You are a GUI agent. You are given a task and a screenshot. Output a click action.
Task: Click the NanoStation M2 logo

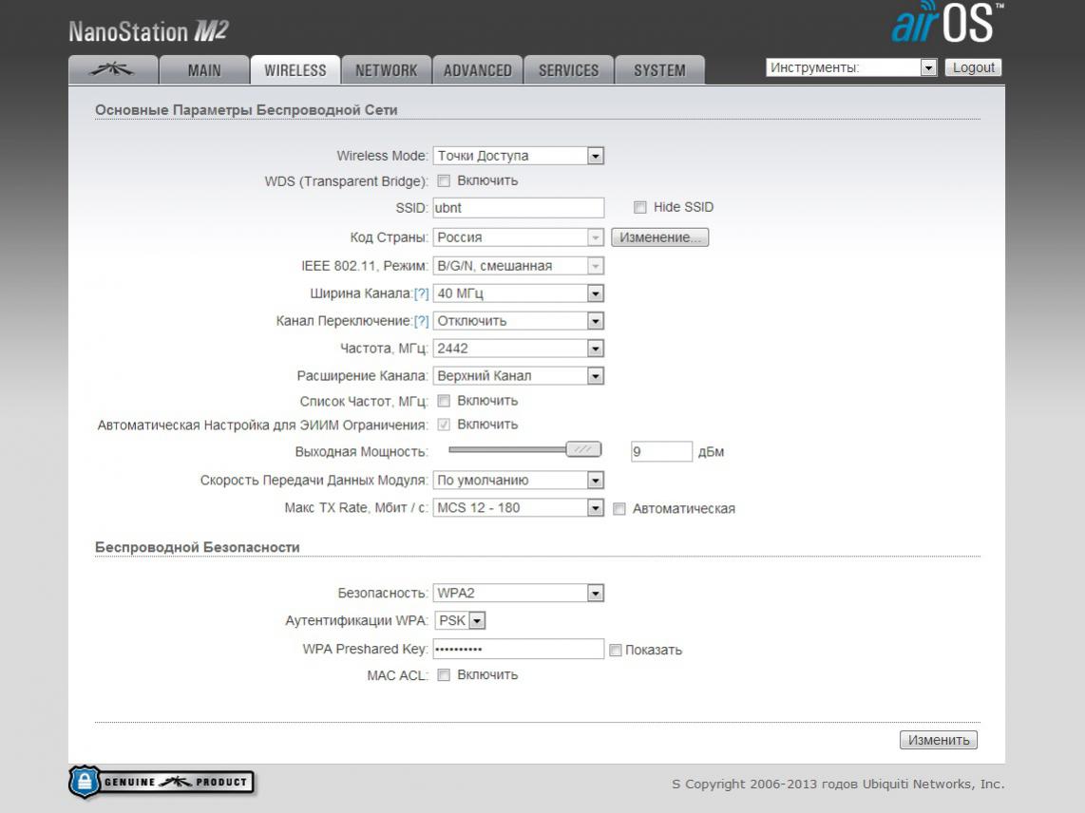click(x=149, y=31)
